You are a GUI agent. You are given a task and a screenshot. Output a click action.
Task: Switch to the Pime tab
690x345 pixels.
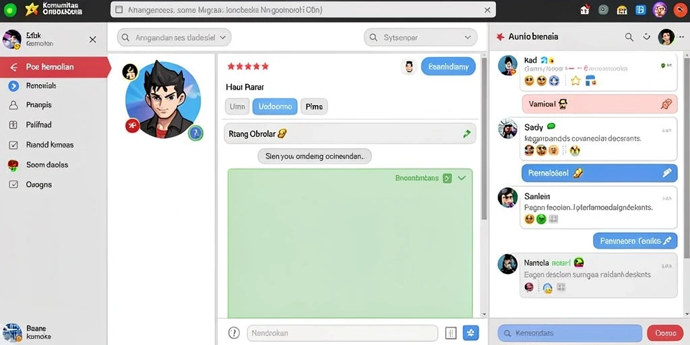[314, 106]
